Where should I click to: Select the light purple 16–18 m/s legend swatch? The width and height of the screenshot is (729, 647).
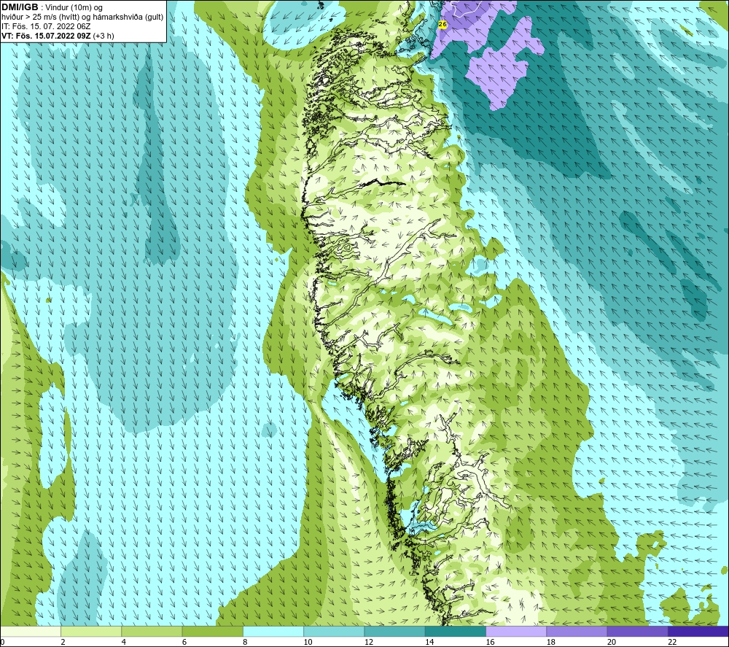516,631
